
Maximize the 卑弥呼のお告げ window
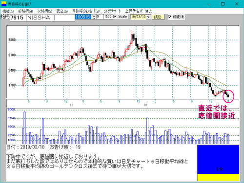pyautogui.click(x=223, y=4)
